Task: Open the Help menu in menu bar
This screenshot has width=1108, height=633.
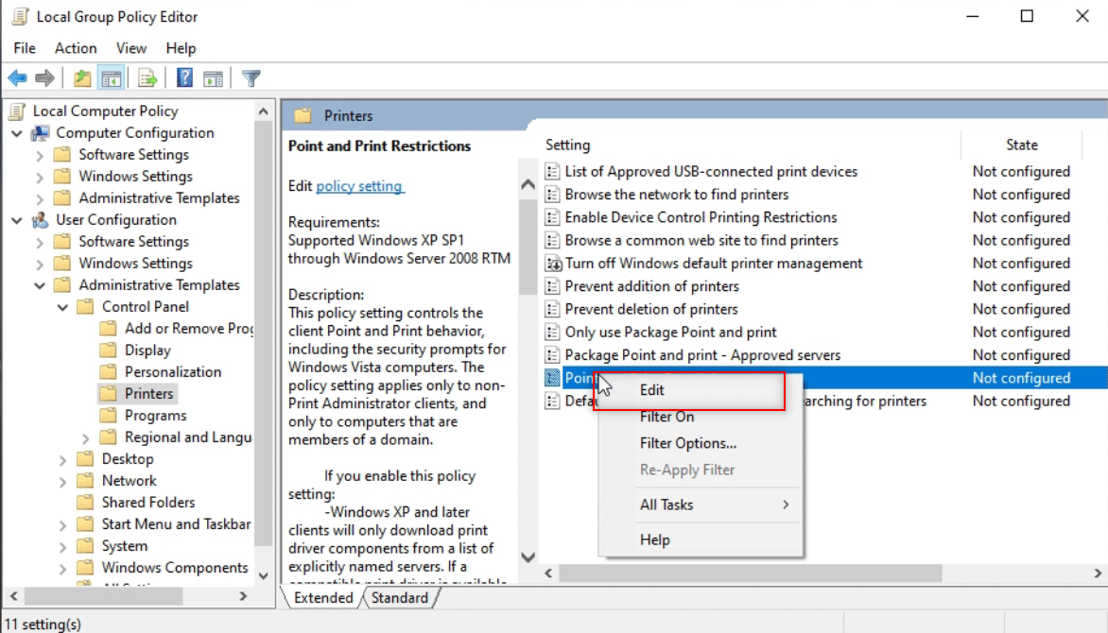Action: 181,48
